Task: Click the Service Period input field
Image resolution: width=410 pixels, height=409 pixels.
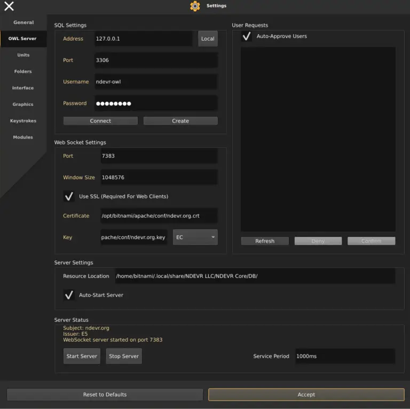Action: [345, 356]
